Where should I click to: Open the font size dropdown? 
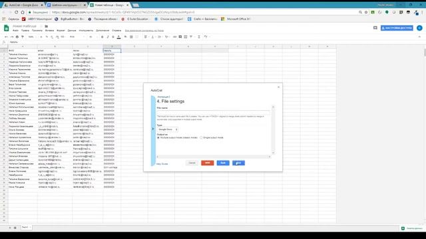click(x=93, y=37)
